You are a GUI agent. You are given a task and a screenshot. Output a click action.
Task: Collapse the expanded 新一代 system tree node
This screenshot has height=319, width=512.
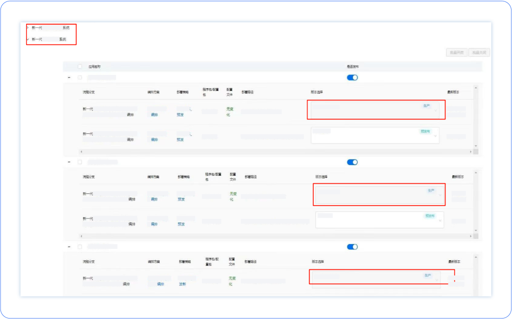click(x=28, y=39)
